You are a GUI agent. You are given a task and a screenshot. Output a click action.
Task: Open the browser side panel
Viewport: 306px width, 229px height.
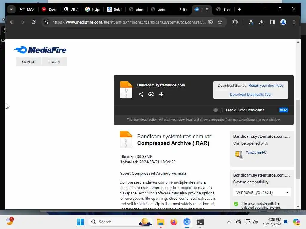[273, 22]
